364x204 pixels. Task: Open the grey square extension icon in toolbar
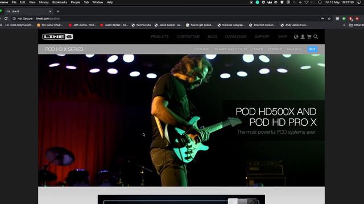click(x=337, y=19)
